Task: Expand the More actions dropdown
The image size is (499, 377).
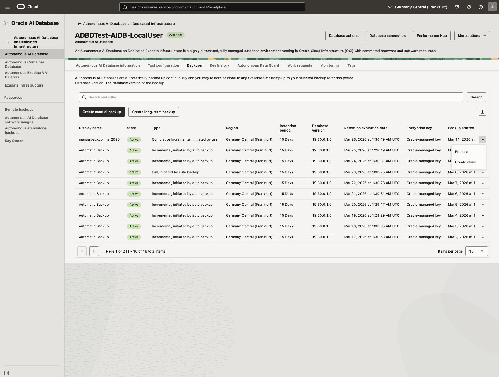Action: tap(472, 36)
